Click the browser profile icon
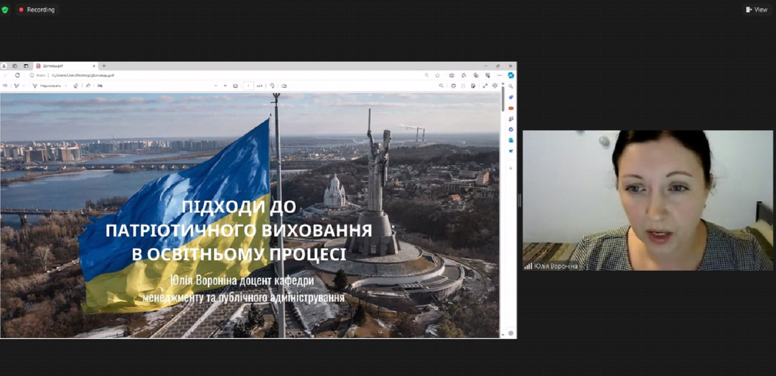 4,66
